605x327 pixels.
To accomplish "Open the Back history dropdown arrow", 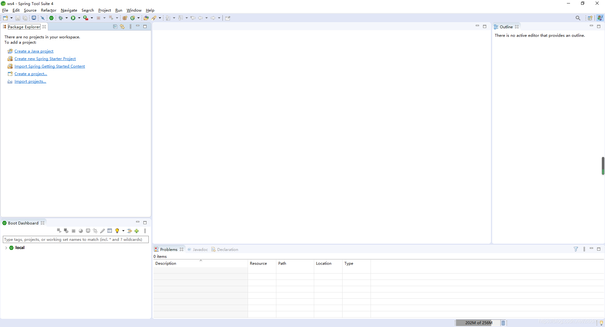I will (206, 18).
